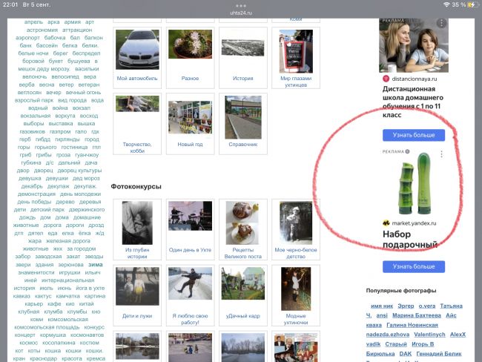
Task: Select the tag белые ночи
Action: point(33,53)
